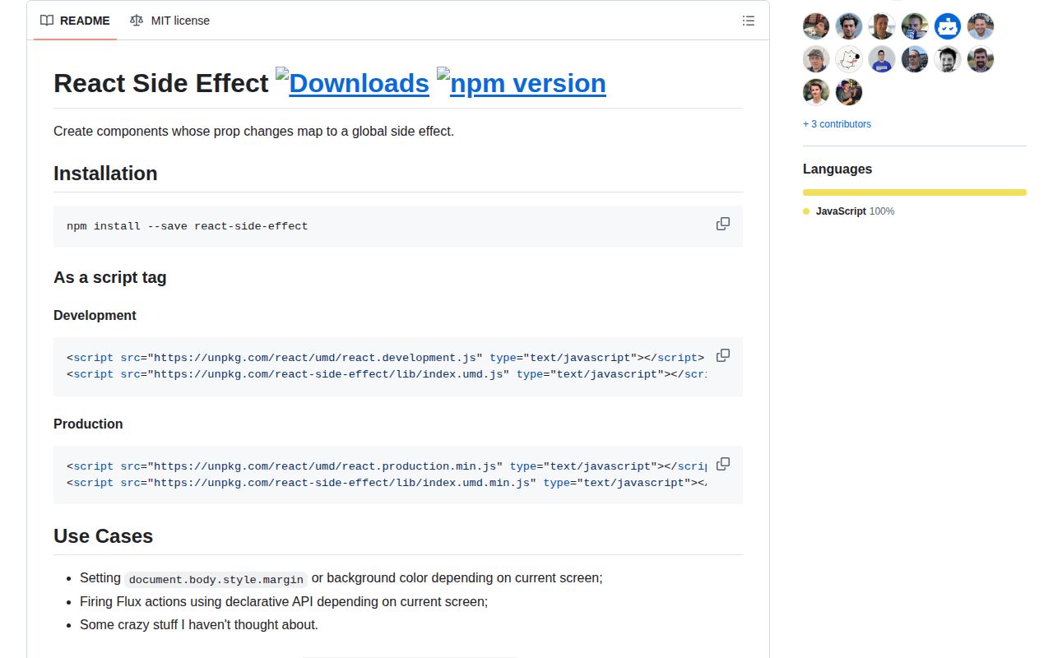Click the index.umd.js script line
This screenshot has height=658, width=1053.
click(x=386, y=374)
